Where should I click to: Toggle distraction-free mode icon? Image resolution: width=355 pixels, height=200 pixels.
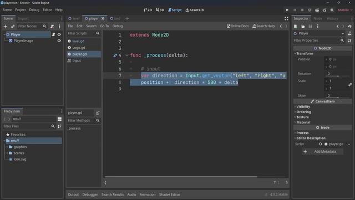coord(286,18)
